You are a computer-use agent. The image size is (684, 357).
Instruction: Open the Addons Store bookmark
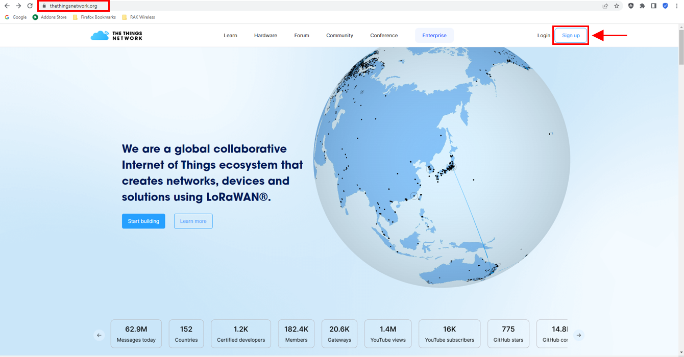tap(50, 17)
